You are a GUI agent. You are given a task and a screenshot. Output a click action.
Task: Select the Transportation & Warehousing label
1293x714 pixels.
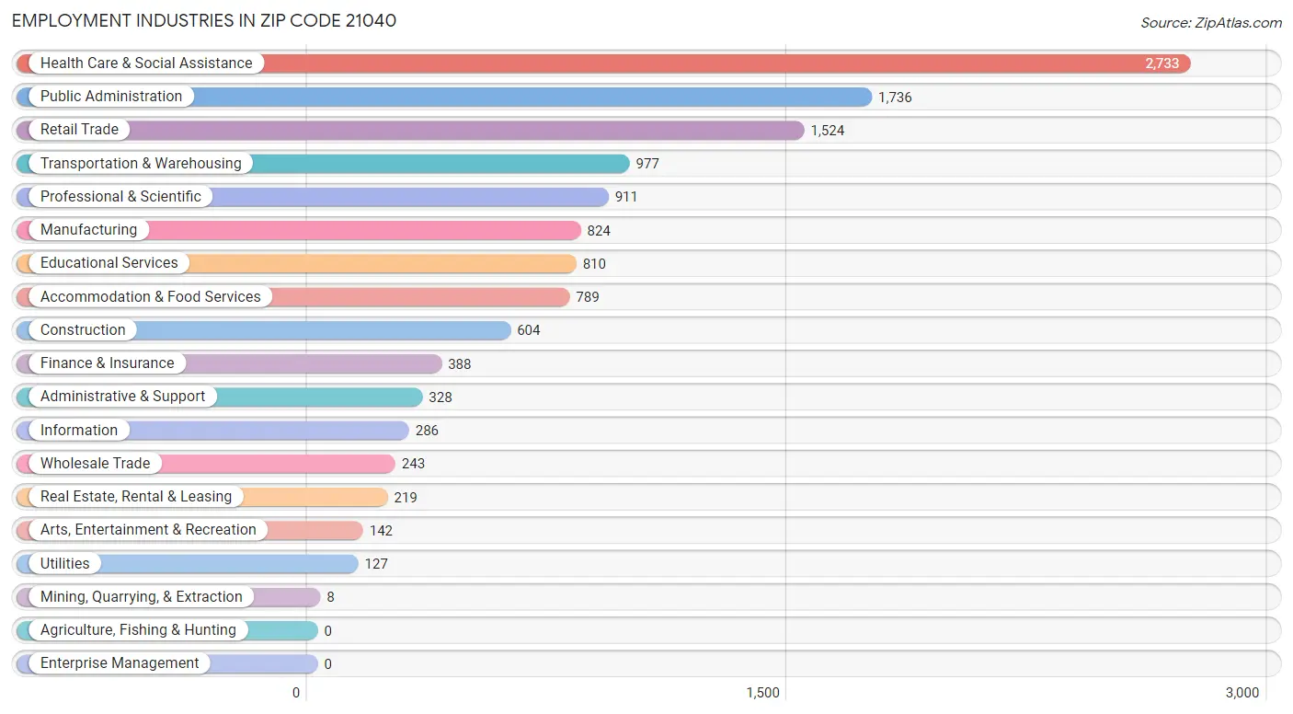coord(141,164)
